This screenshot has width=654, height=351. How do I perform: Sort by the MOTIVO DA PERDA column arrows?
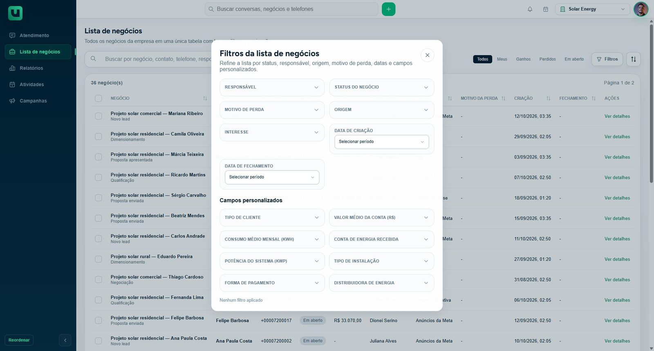point(503,98)
